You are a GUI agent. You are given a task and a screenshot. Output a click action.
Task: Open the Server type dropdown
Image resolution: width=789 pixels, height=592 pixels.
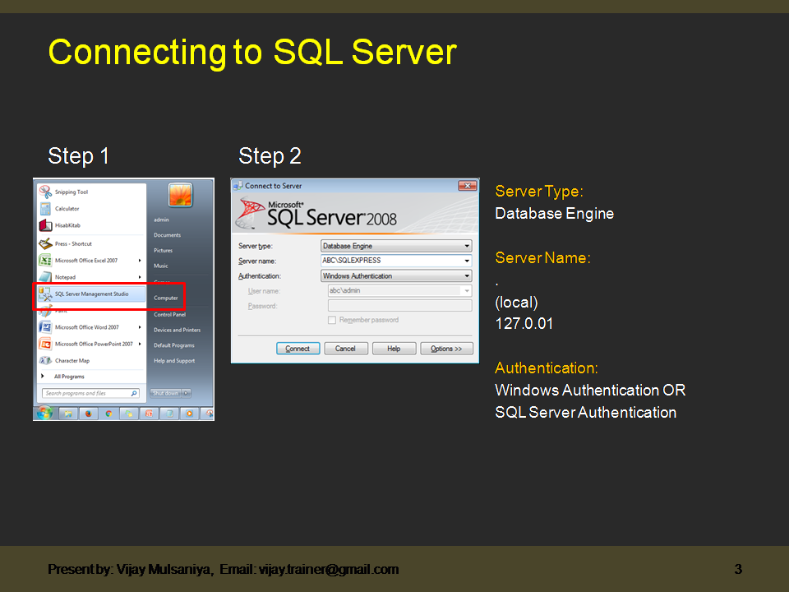466,246
